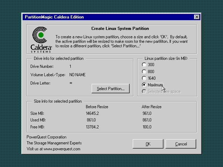Click the After Resize free value 100.0
The image size is (223, 167).
pos(146,127)
